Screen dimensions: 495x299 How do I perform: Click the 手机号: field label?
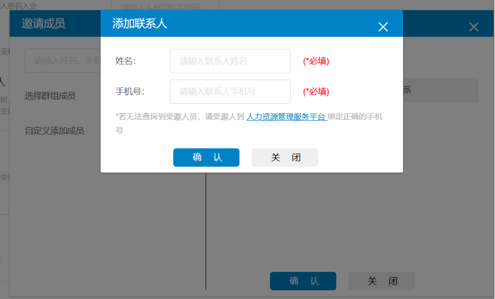tap(130, 92)
